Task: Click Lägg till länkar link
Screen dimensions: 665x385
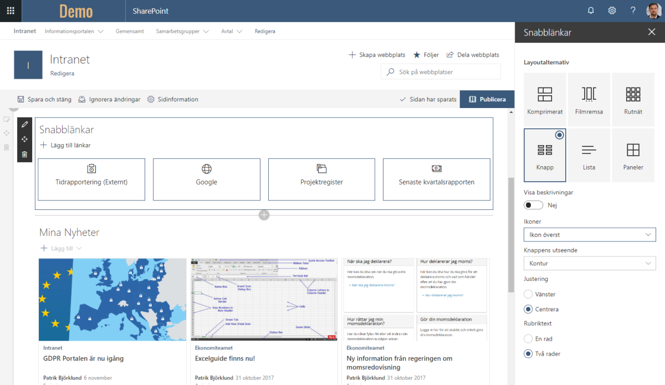Action: point(65,145)
